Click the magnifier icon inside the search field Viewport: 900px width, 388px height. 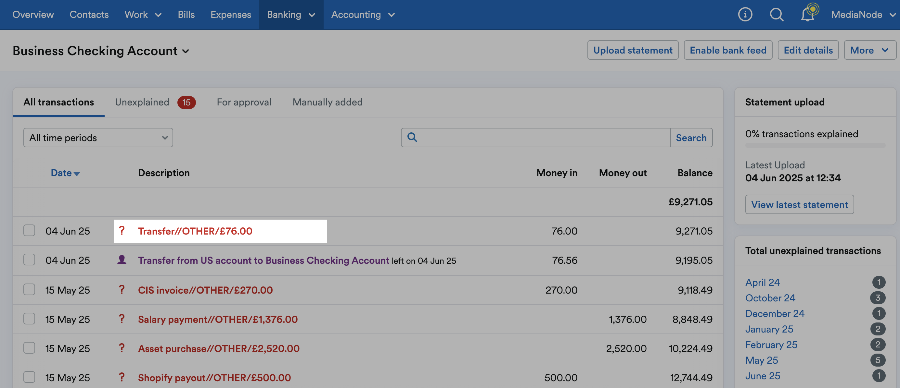(412, 138)
